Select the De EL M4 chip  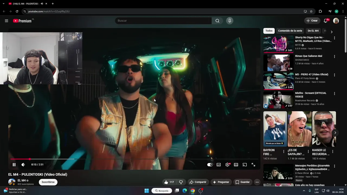[x=313, y=31]
